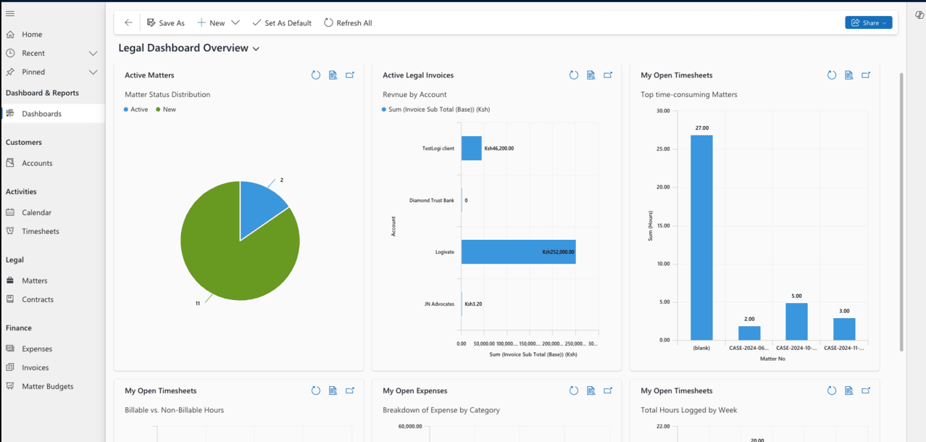This screenshot has width=926, height=442.
Task: View records for Total Hours Logged by Week
Action: coord(848,391)
